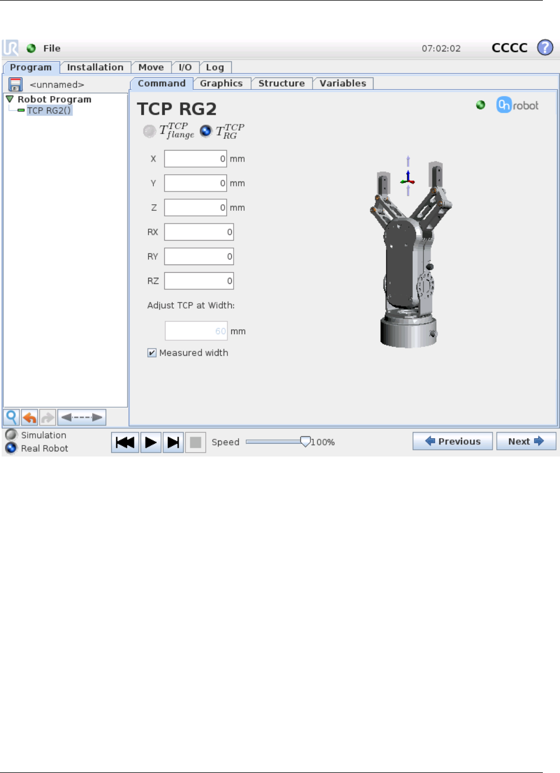This screenshot has width=560, height=773.
Task: Click the Z offset input field
Action: [x=195, y=207]
